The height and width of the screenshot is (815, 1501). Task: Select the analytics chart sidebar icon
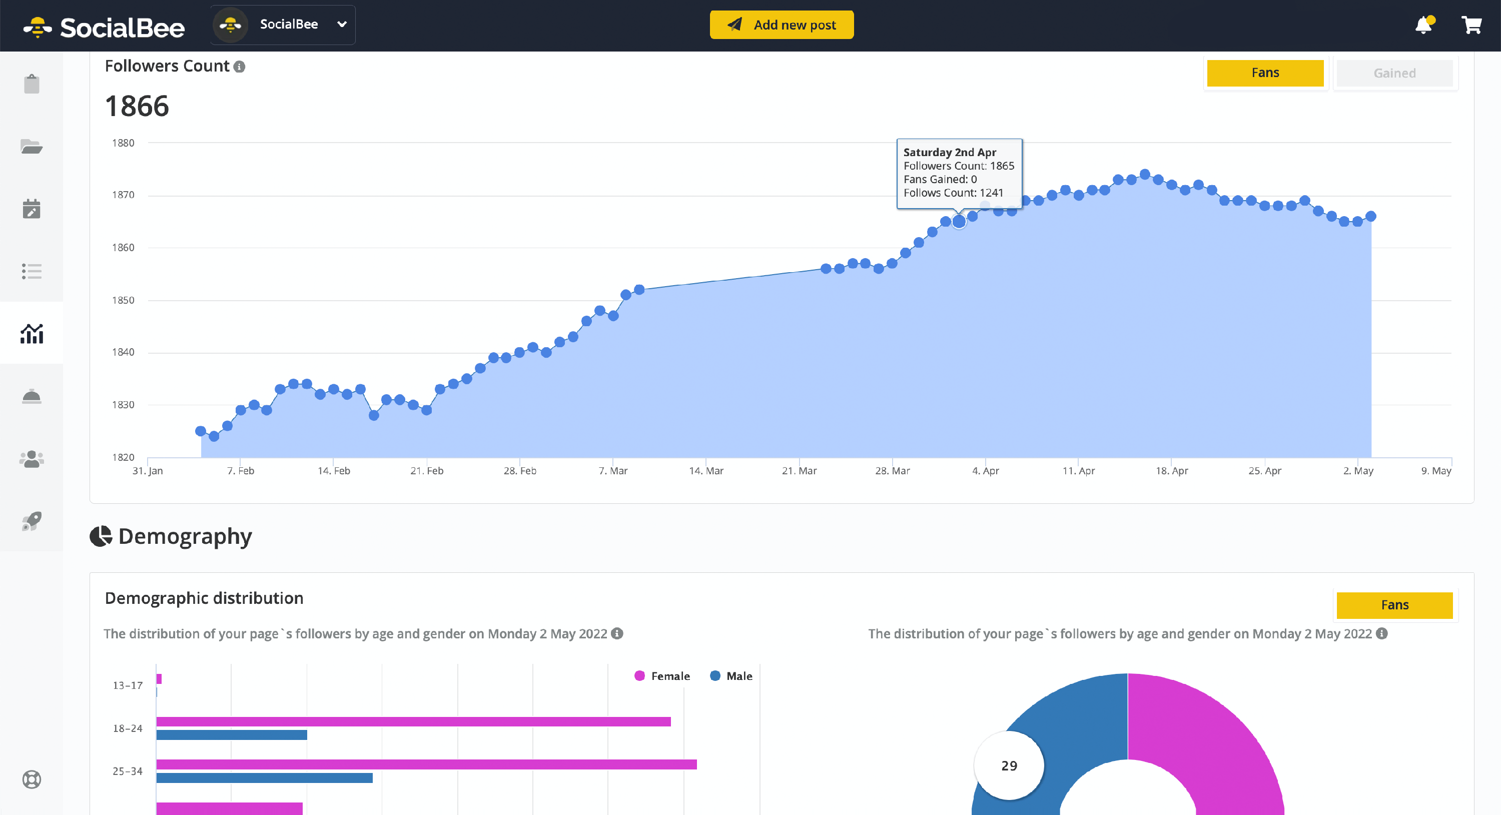32,333
